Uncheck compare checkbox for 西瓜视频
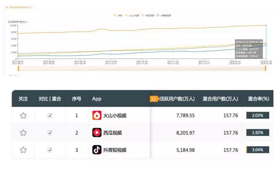278x169 pixels. (50, 133)
